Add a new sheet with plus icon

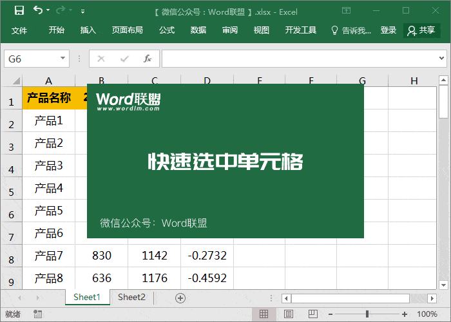(x=180, y=298)
